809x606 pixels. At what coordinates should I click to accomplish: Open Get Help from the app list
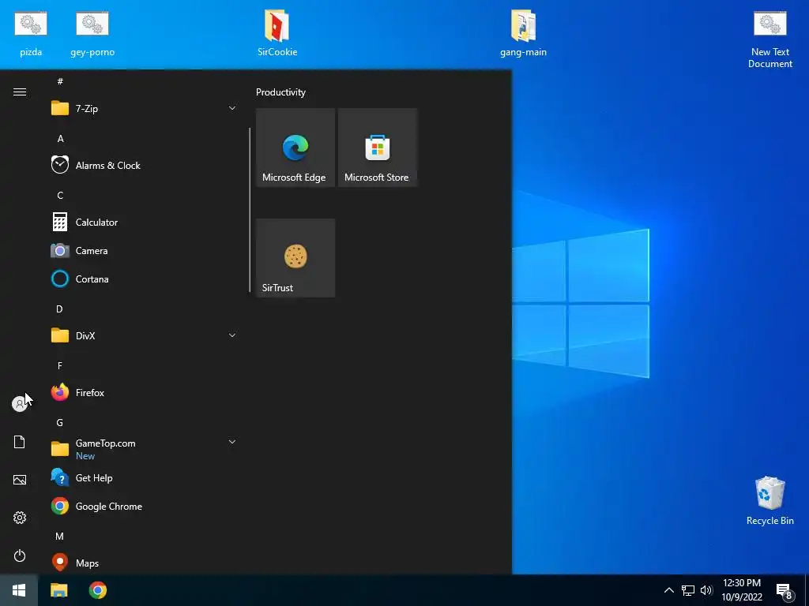[145, 478]
